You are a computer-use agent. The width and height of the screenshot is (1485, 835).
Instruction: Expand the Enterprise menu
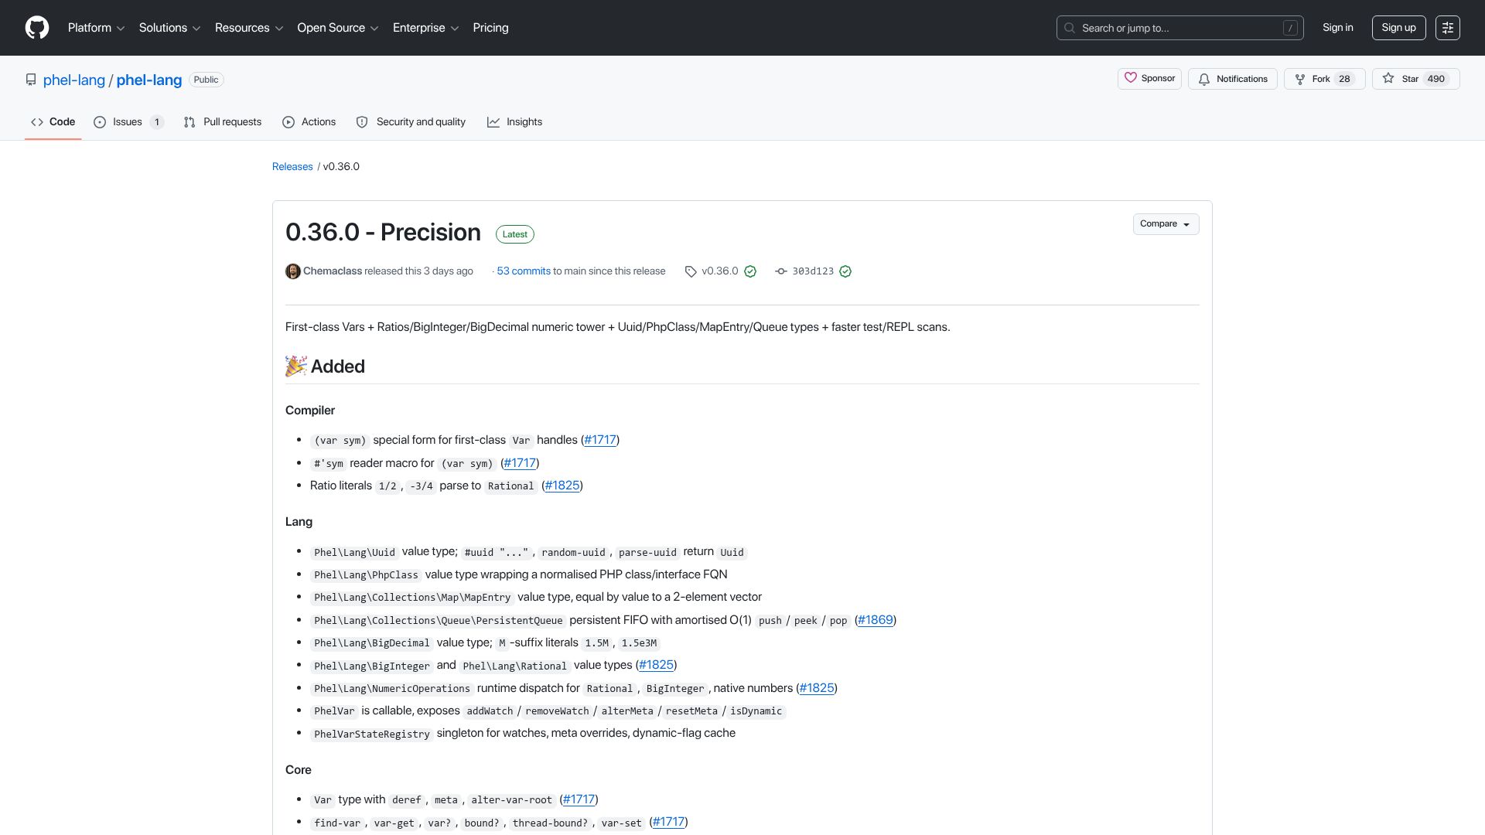425,28
